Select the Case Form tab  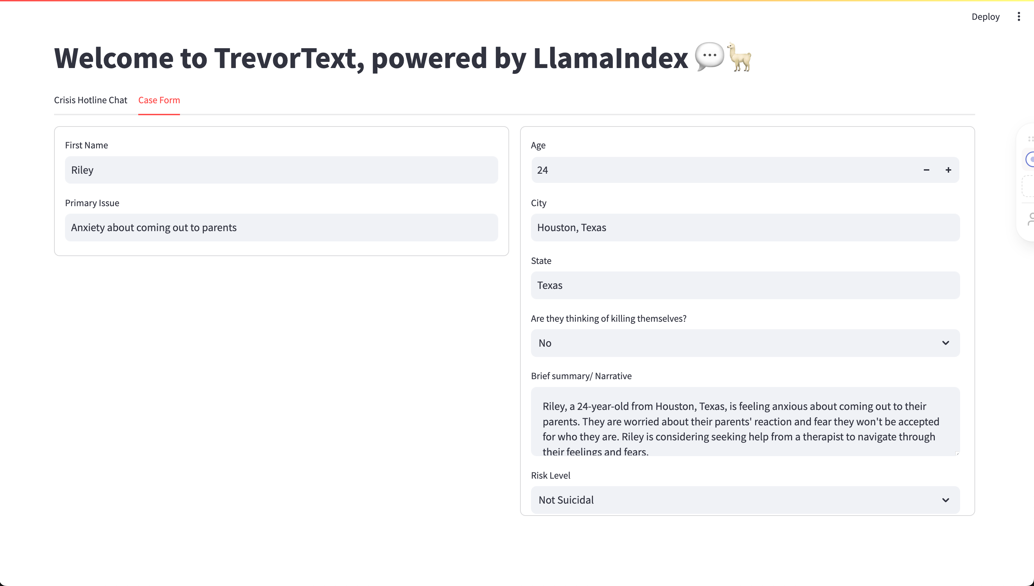(x=159, y=100)
